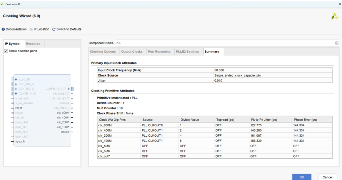Expand the CLKFB_IN_D interface port
The width and height of the screenshot is (342, 180).
(x=16, y=94)
